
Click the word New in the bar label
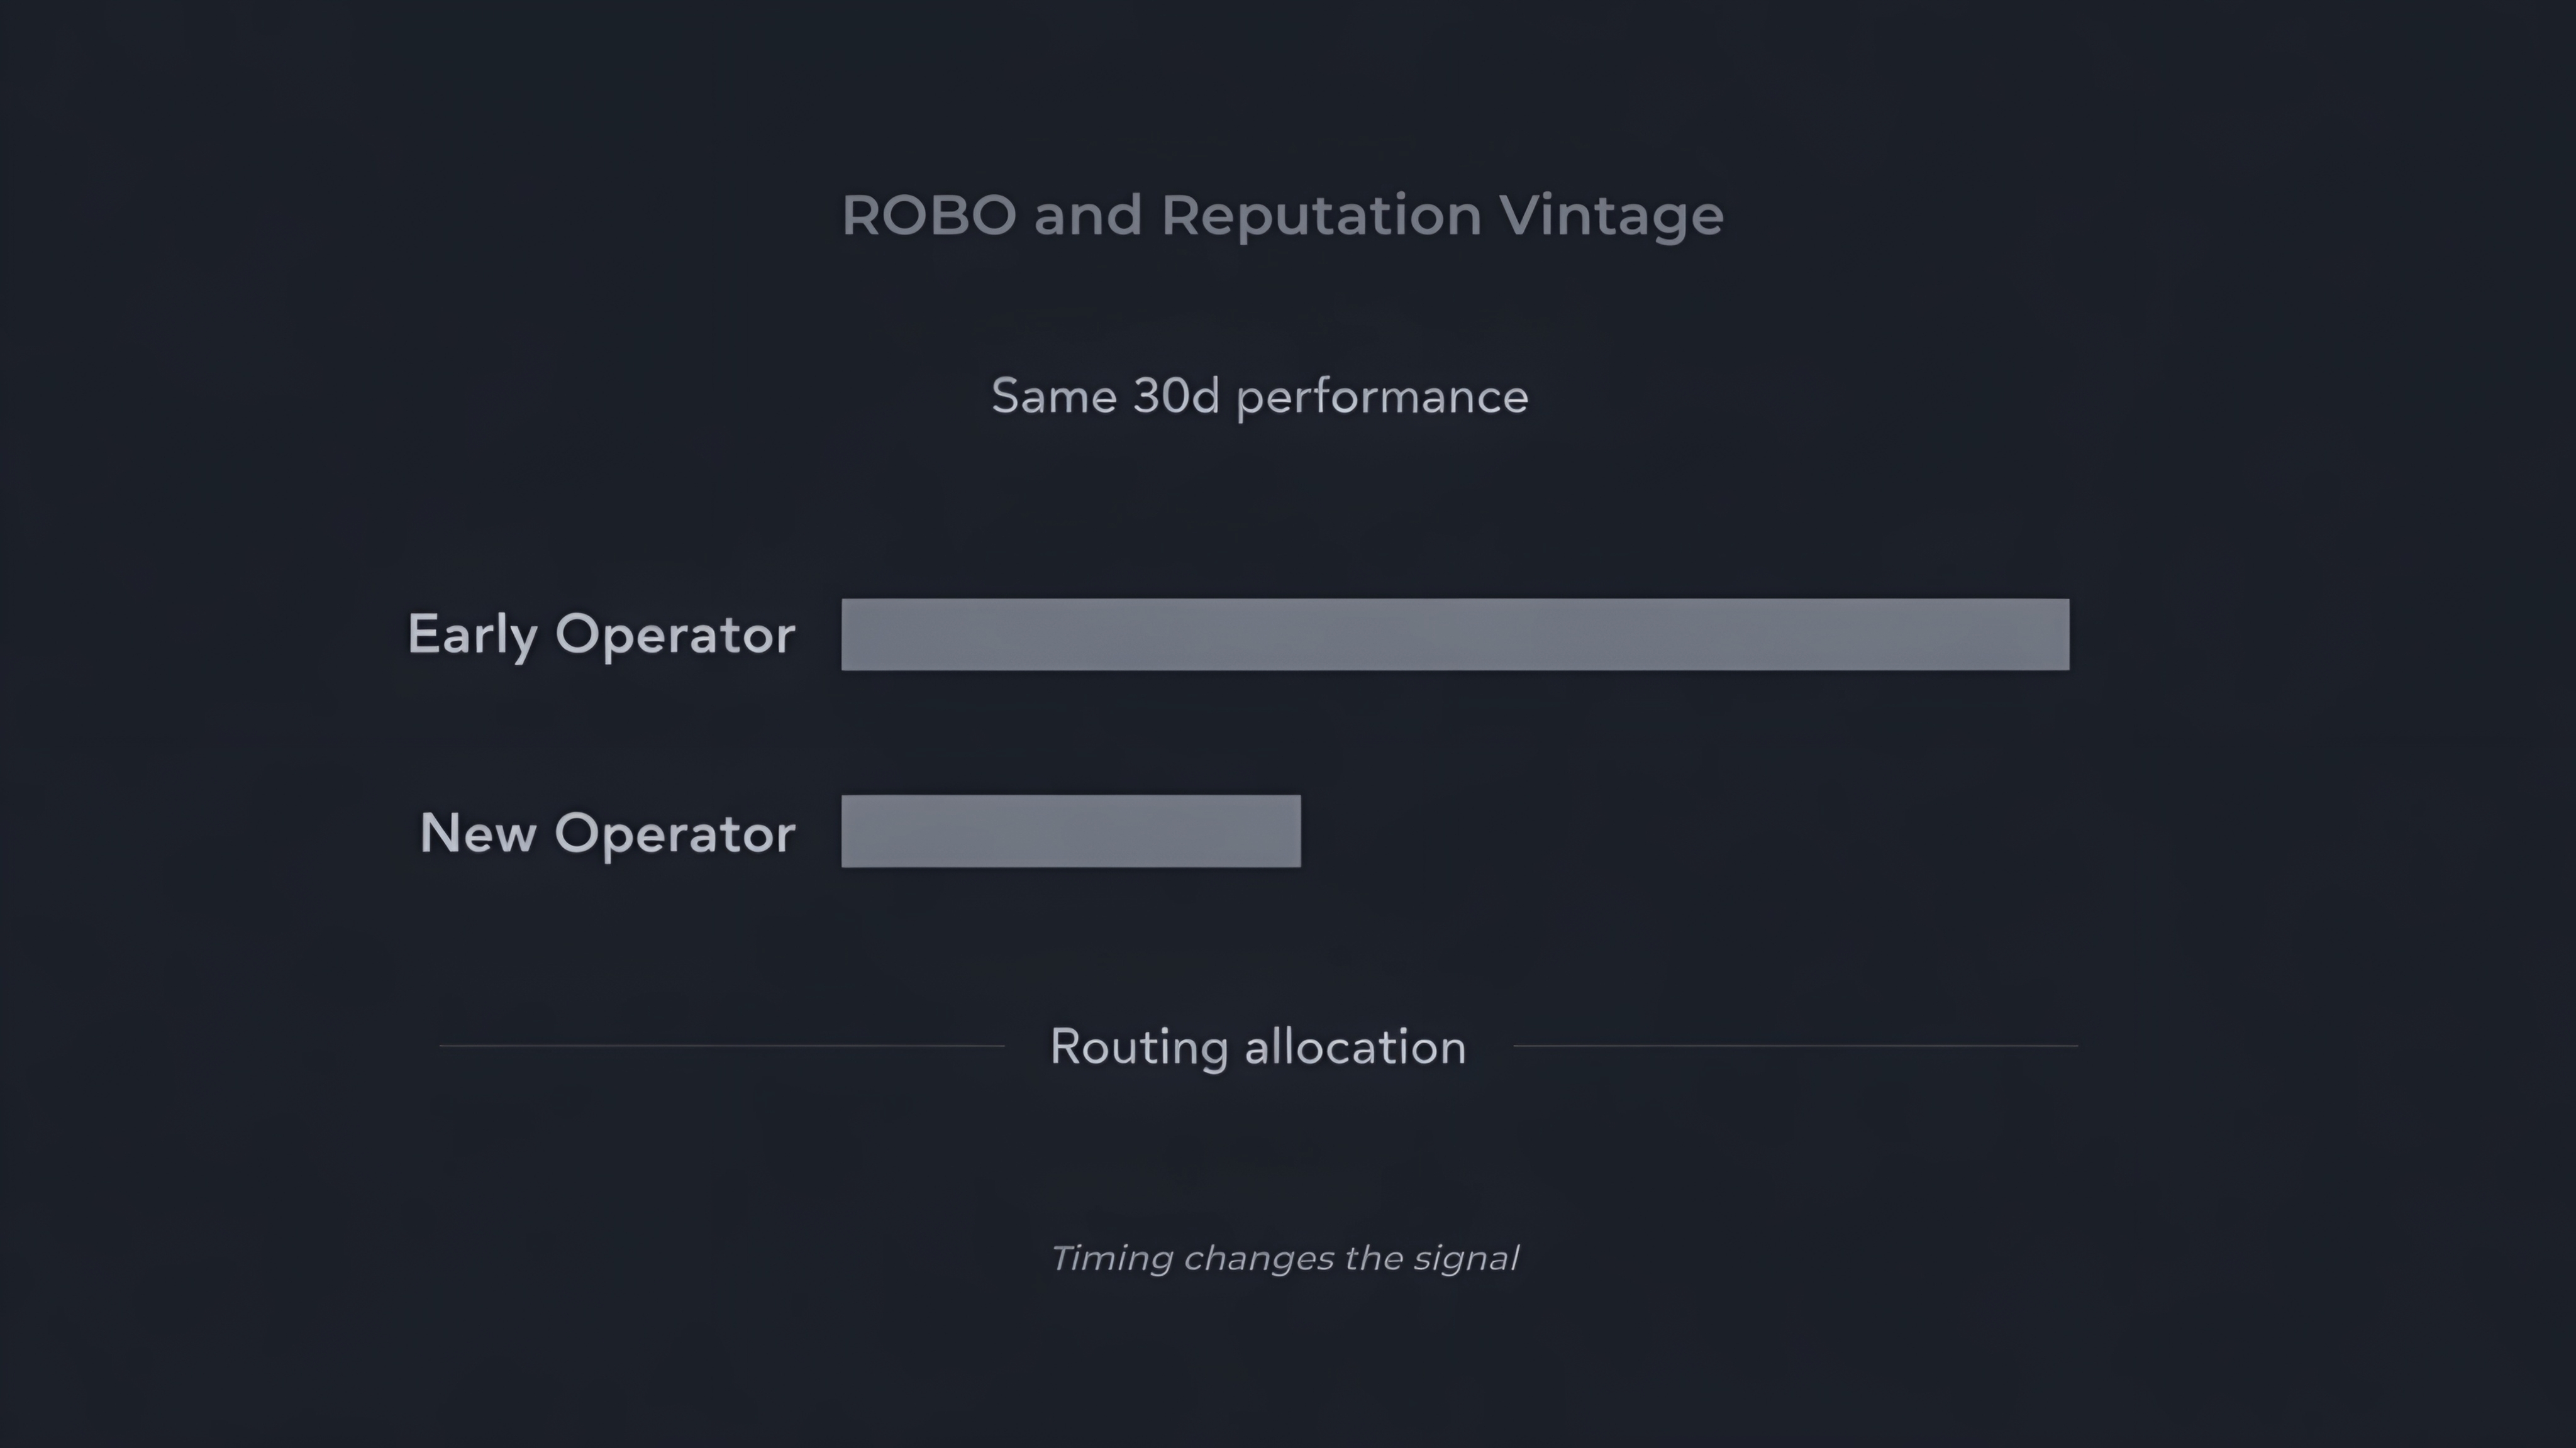click(x=477, y=833)
